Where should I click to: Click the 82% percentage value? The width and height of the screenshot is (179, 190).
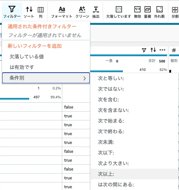163,70
